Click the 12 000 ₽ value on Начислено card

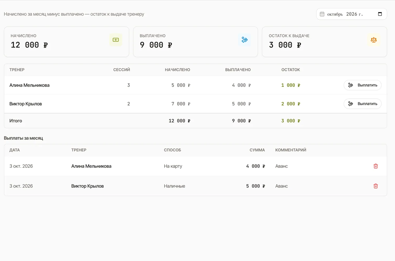29,45
